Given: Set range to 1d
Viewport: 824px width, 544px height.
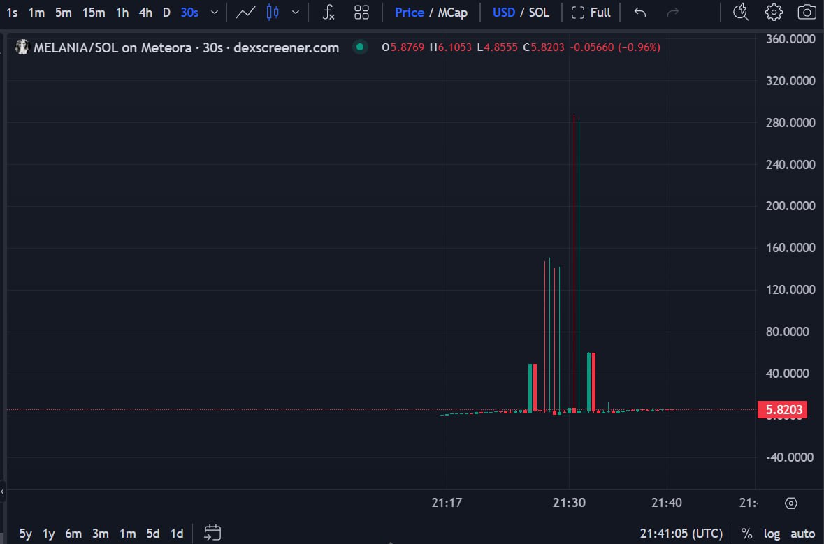Looking at the screenshot, I should (x=177, y=534).
